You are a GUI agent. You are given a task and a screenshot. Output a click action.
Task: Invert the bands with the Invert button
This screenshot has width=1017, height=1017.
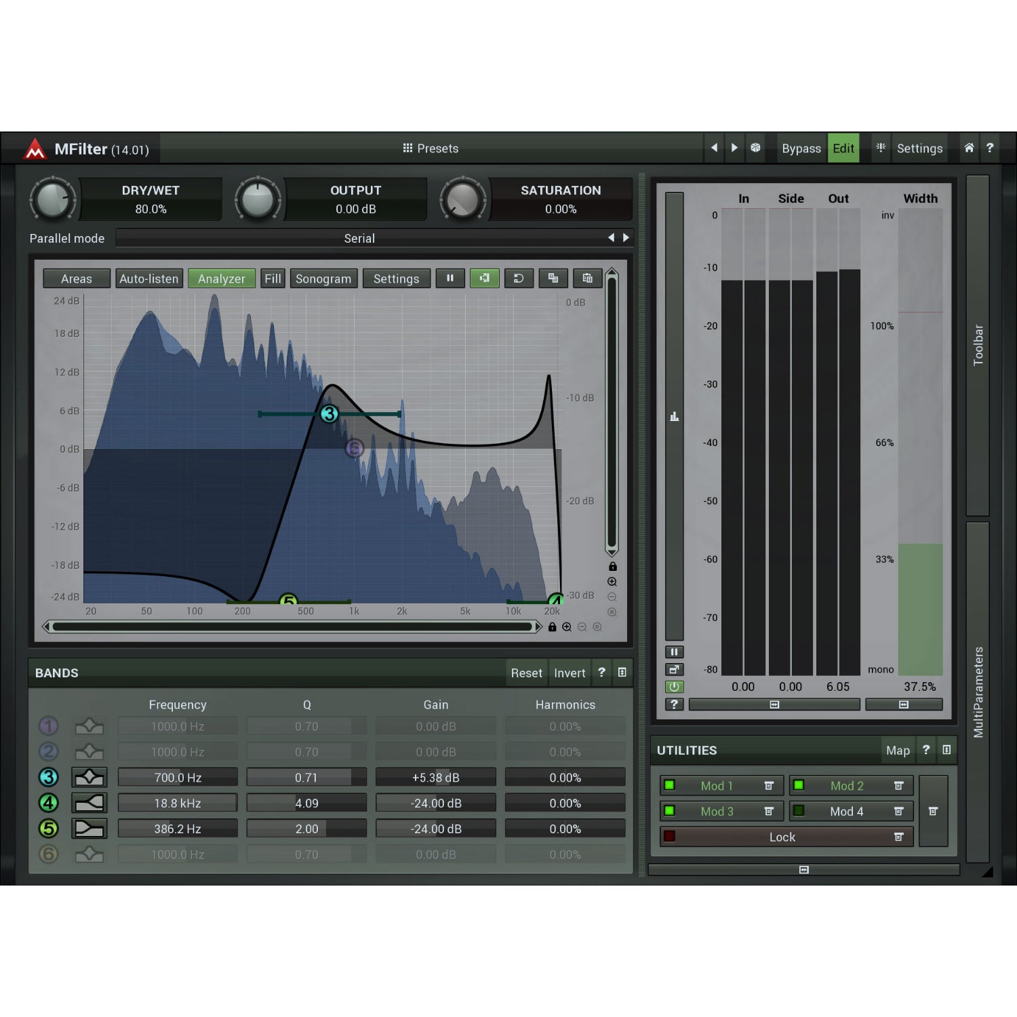pos(570,673)
